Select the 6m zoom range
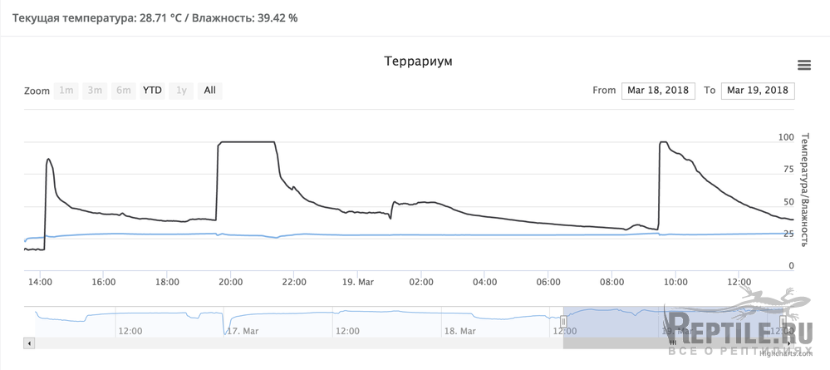 123,91
